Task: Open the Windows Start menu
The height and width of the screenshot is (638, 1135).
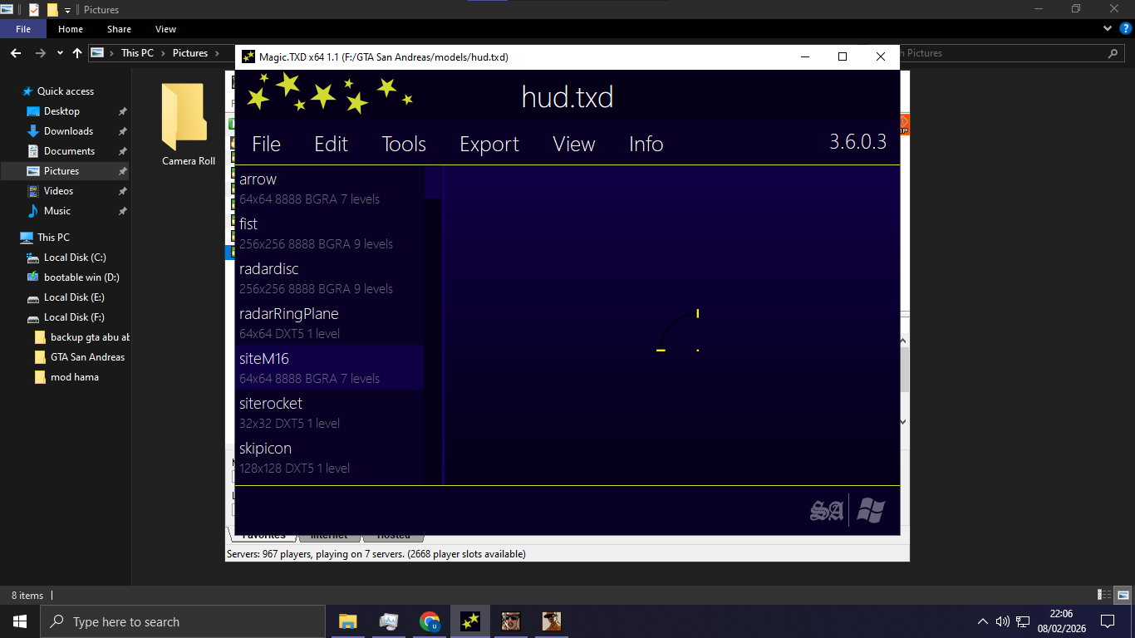Action: [20, 621]
